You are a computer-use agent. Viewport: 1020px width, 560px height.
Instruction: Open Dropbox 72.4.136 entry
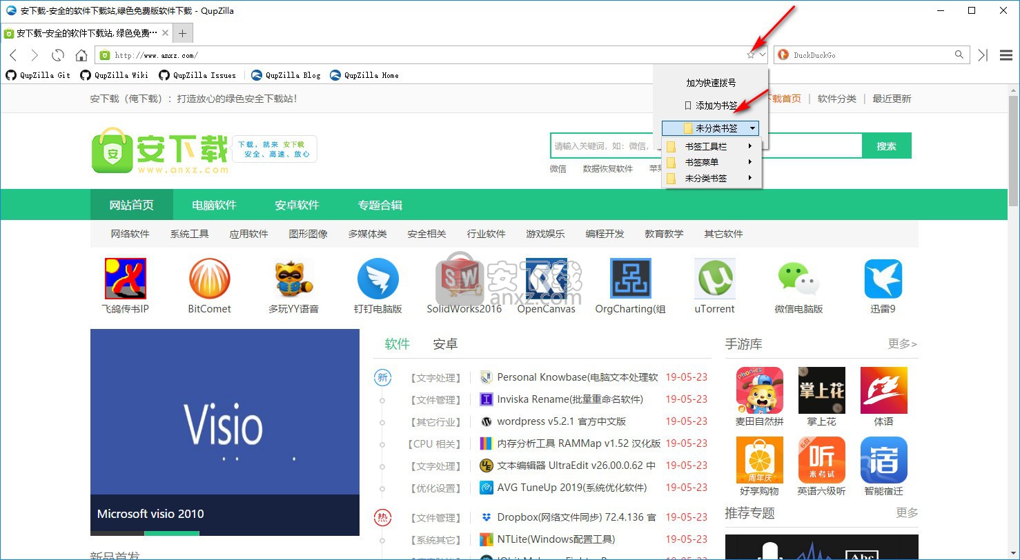[576, 517]
